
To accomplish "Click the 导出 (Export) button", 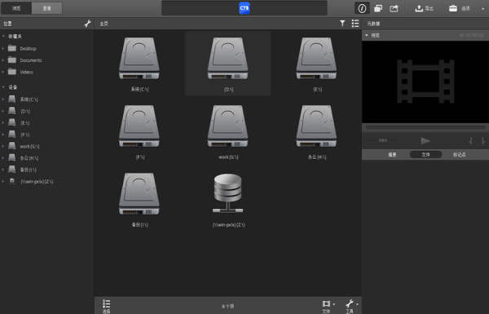I will [x=424, y=8].
